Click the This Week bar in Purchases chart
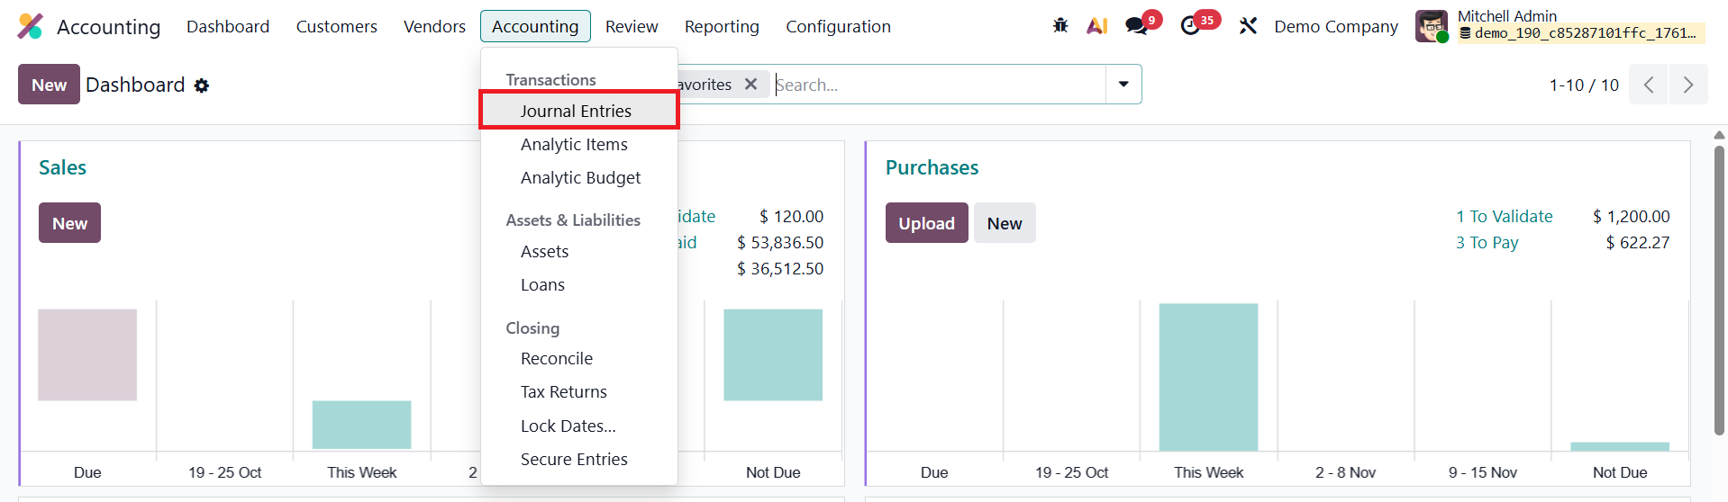This screenshot has height=502, width=1728. coord(1207,377)
